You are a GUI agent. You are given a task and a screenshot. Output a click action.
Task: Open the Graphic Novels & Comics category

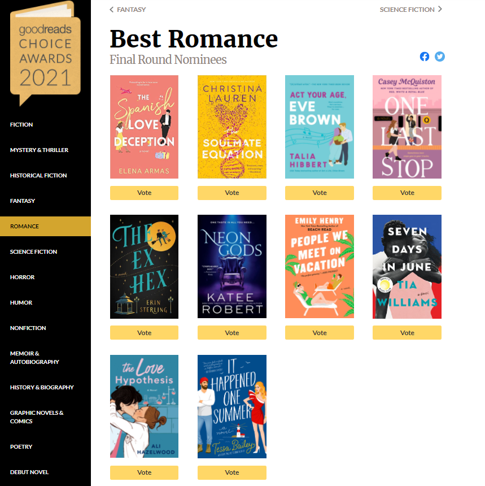coord(37,417)
